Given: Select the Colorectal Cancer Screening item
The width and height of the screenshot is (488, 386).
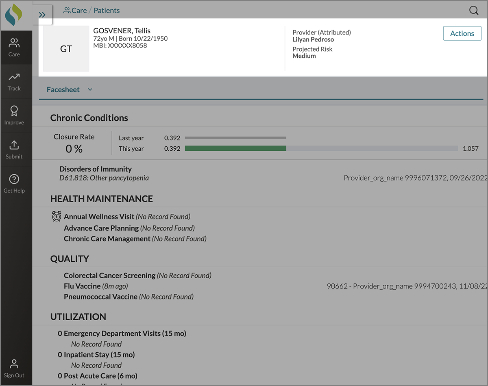Looking at the screenshot, I should tap(109, 275).
